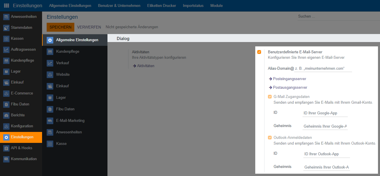Toggle the Outlook-Anmeldedaten checkbox

270,138
